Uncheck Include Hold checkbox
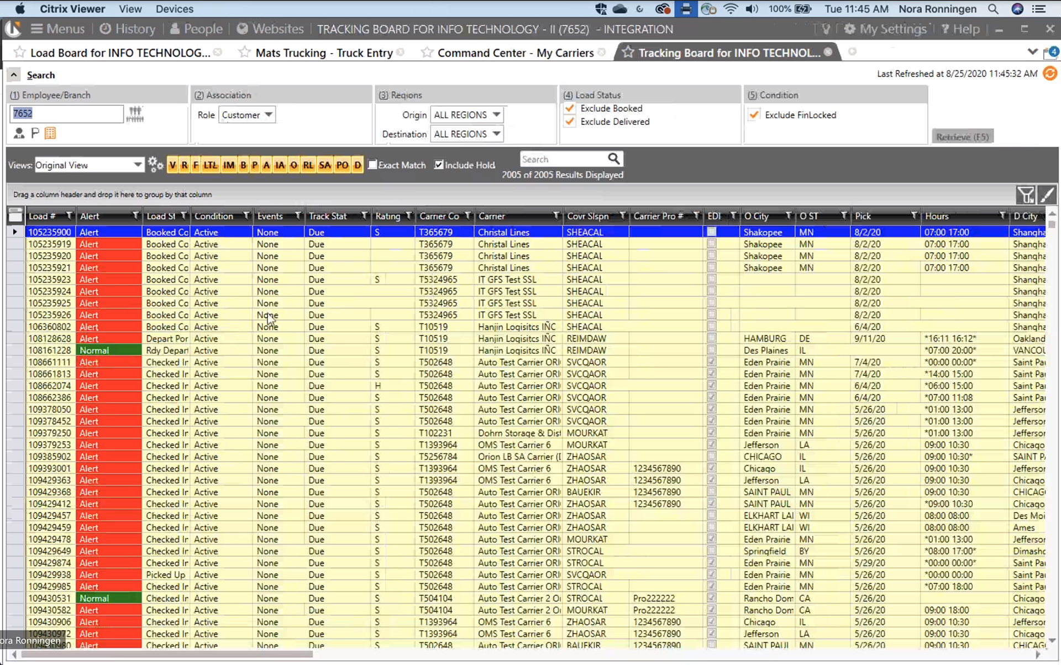1061x665 pixels. (439, 165)
